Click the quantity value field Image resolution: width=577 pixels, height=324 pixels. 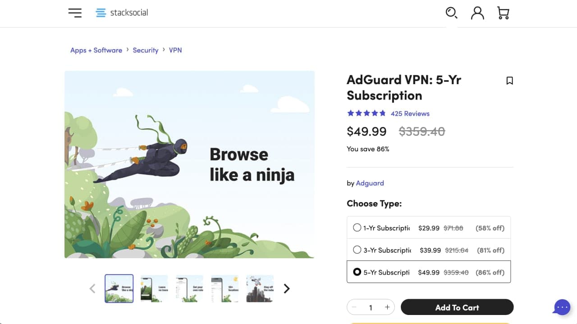pyautogui.click(x=371, y=307)
